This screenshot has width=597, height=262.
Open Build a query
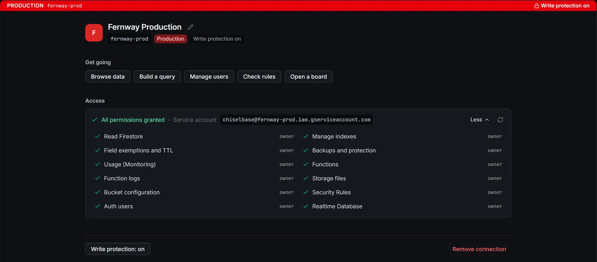click(157, 77)
